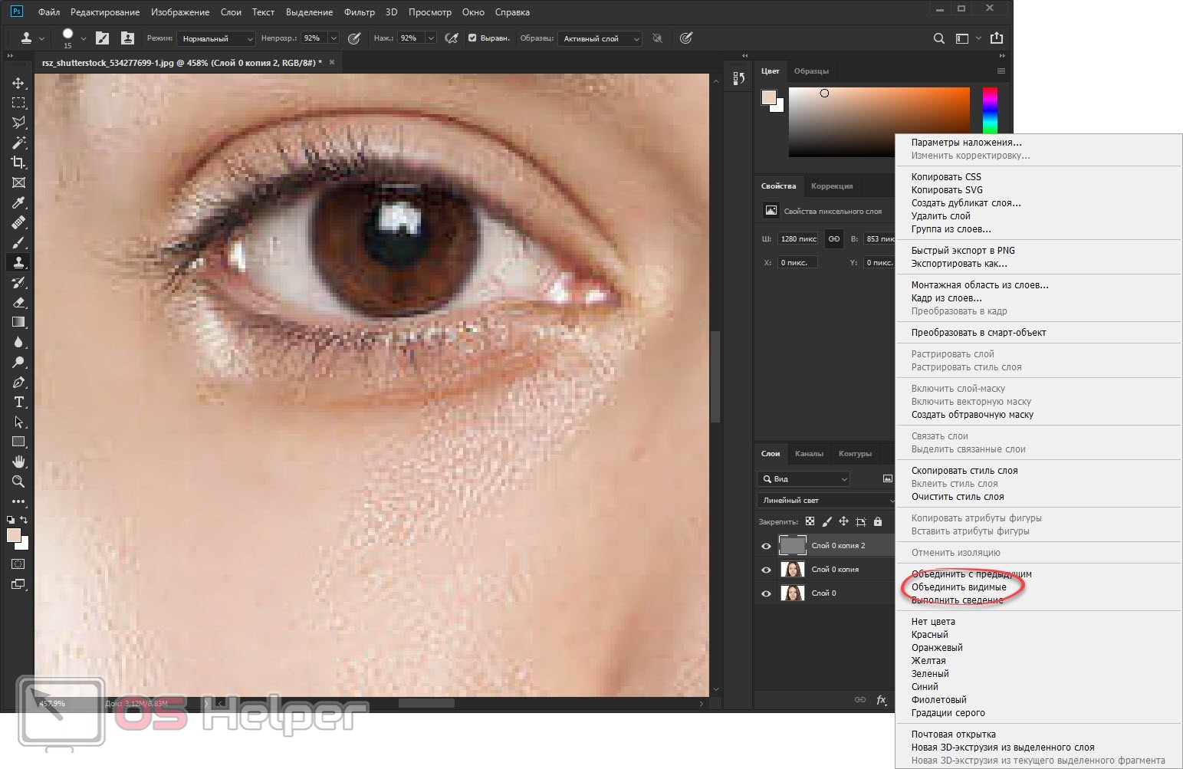The width and height of the screenshot is (1183, 769).
Task: Select the Dodge tool
Action: tap(18, 362)
